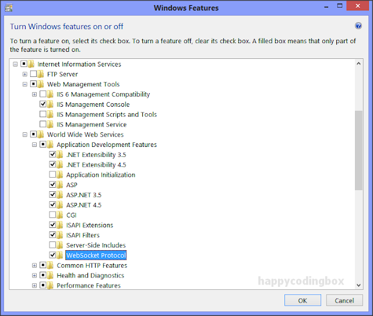Collapse the Internet Information Services node
373x316 pixels.
[15, 64]
